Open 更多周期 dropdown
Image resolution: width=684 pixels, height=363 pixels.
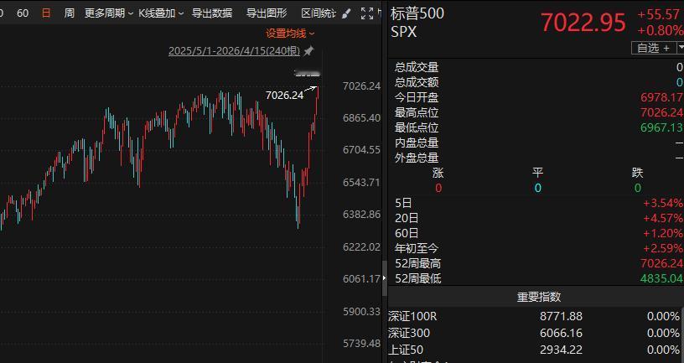tap(109, 13)
